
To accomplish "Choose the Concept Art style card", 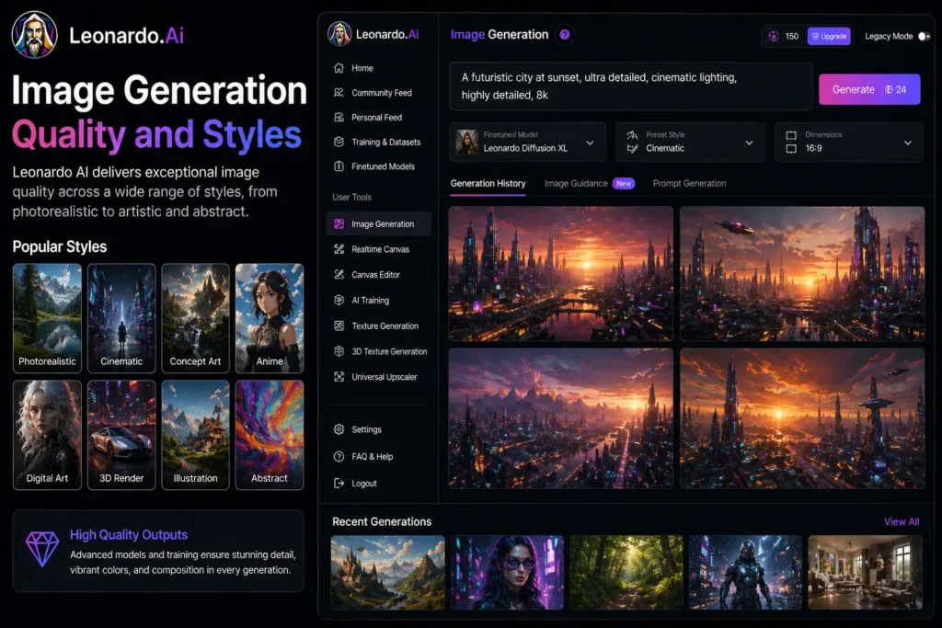I will point(195,318).
